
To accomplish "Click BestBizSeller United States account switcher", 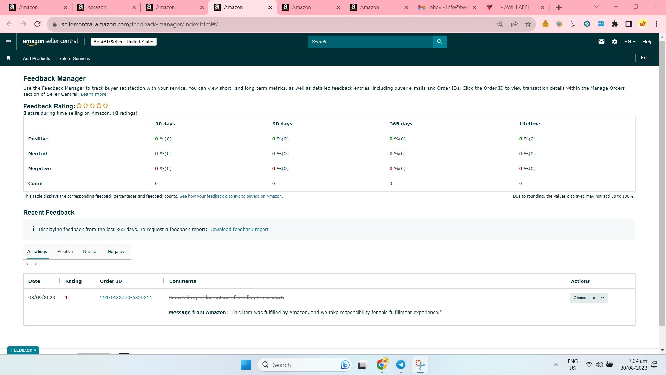I will pos(124,42).
